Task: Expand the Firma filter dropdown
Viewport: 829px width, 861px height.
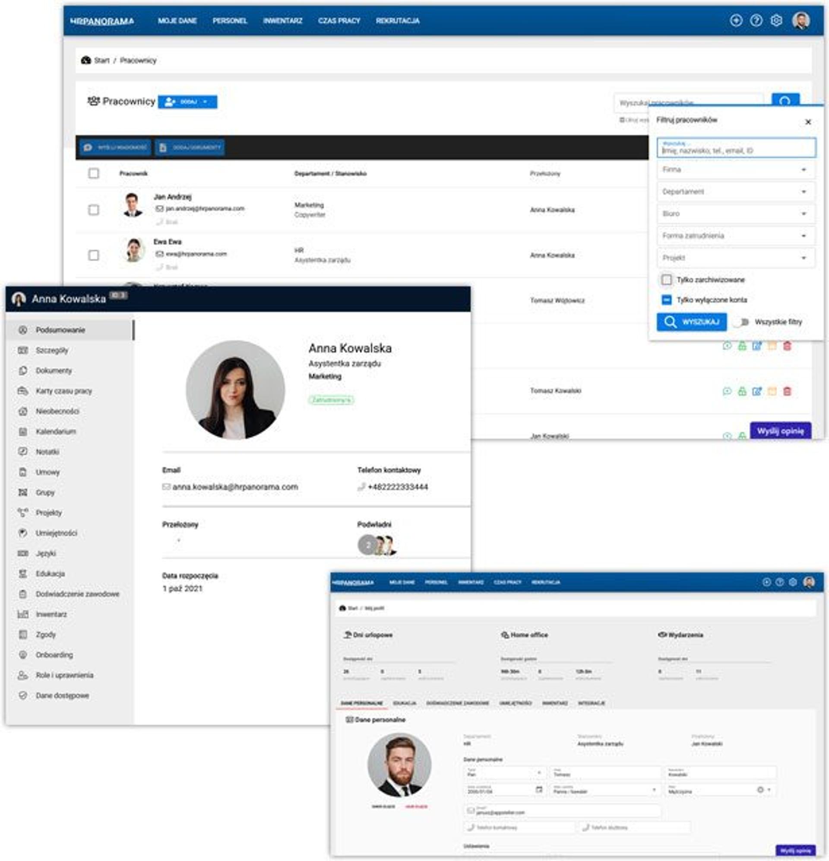Action: 736,169
